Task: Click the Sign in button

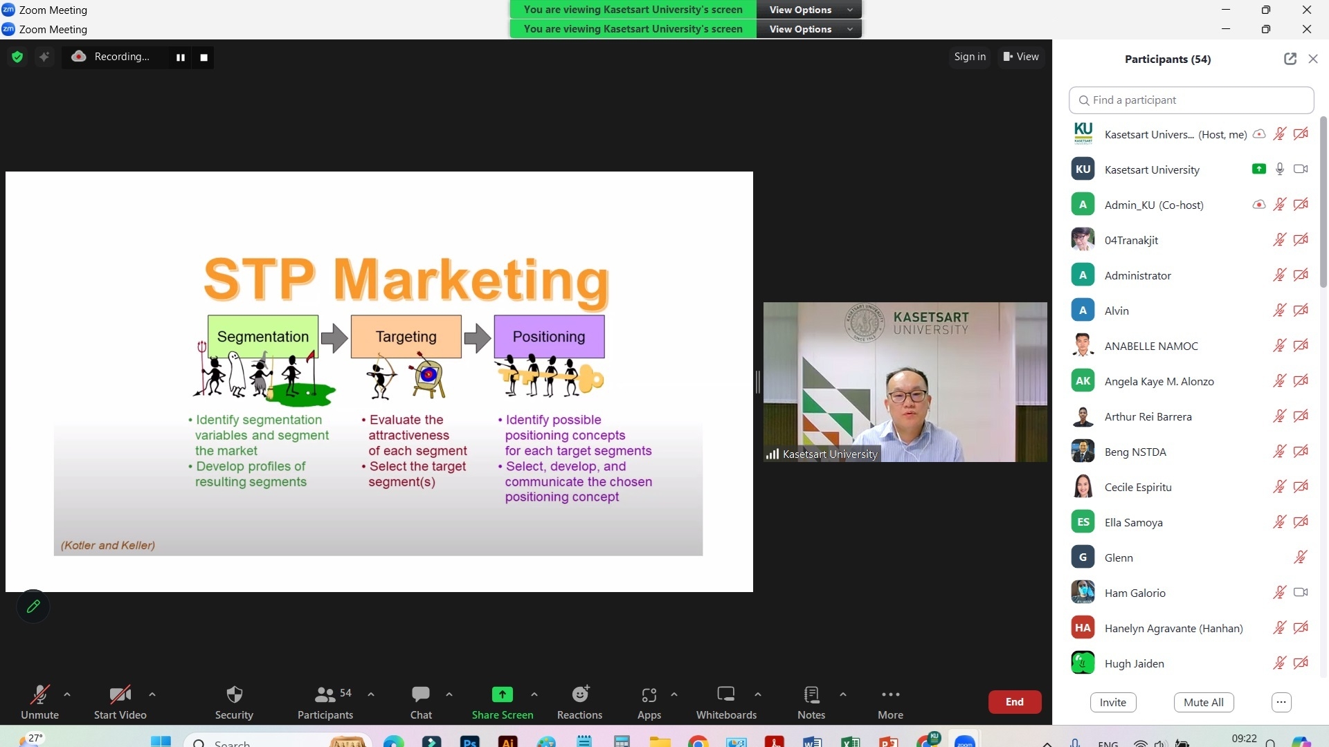Action: tap(970, 57)
